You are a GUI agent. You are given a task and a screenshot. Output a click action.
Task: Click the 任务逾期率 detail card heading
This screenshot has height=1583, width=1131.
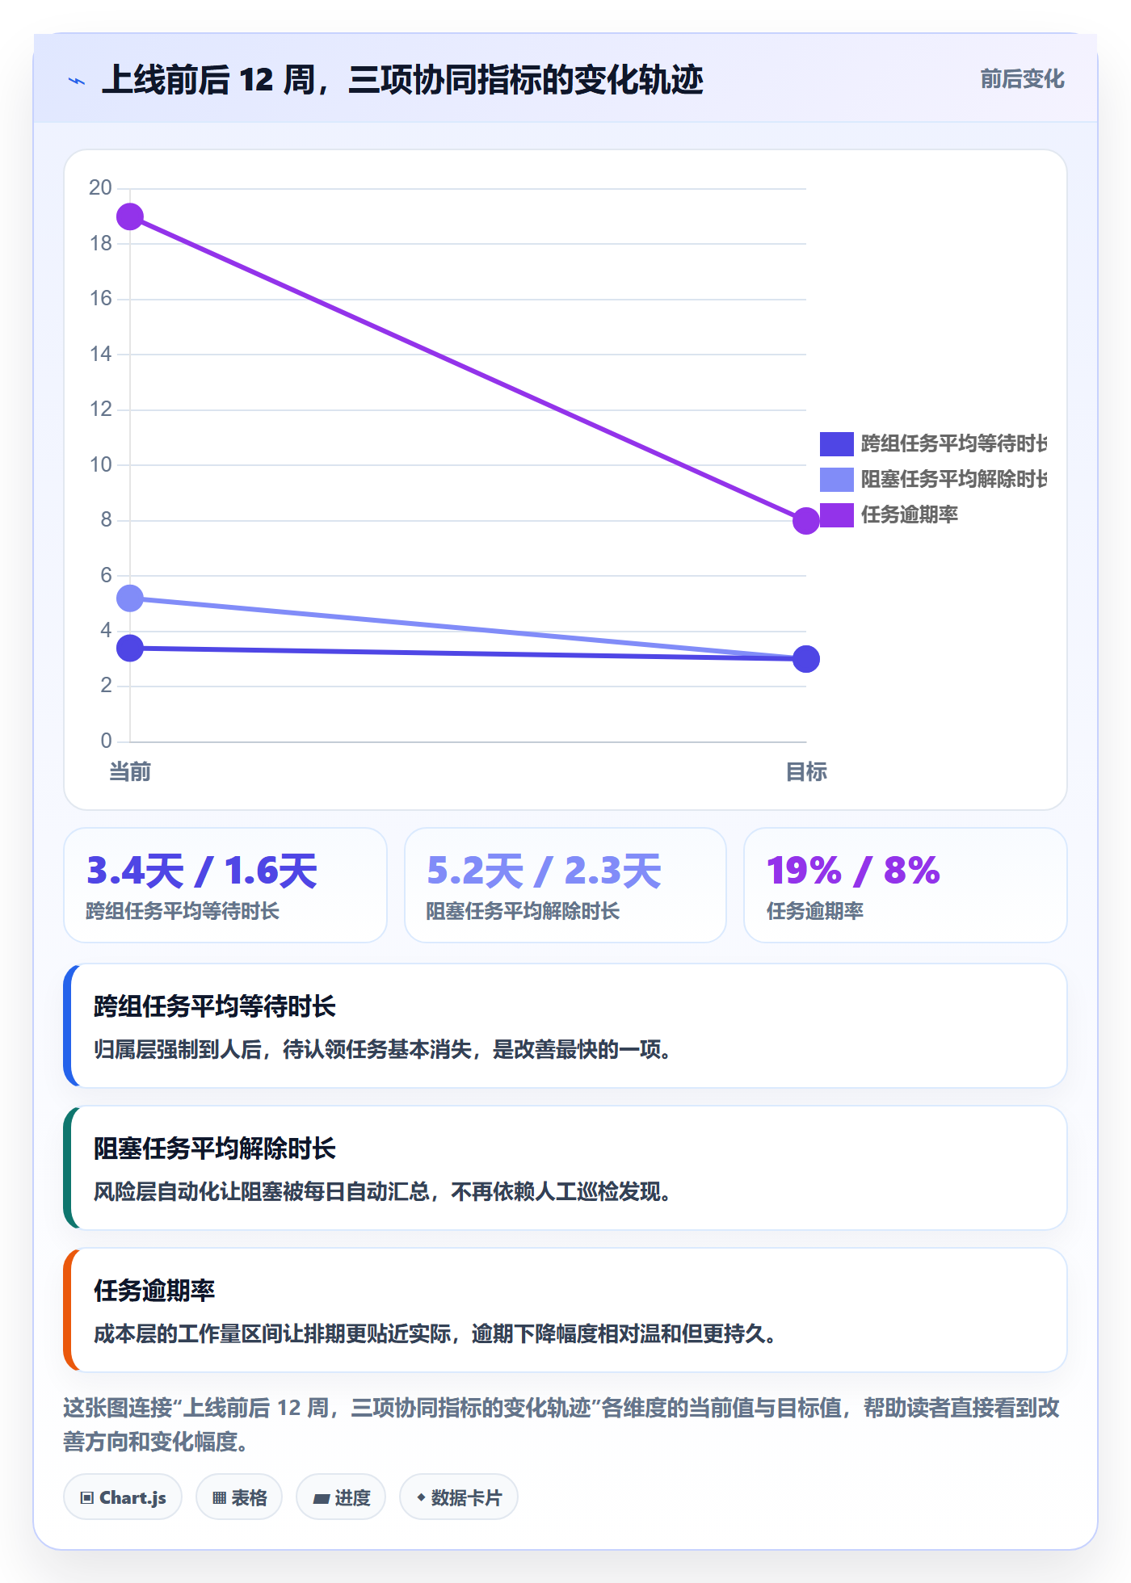(x=154, y=1291)
